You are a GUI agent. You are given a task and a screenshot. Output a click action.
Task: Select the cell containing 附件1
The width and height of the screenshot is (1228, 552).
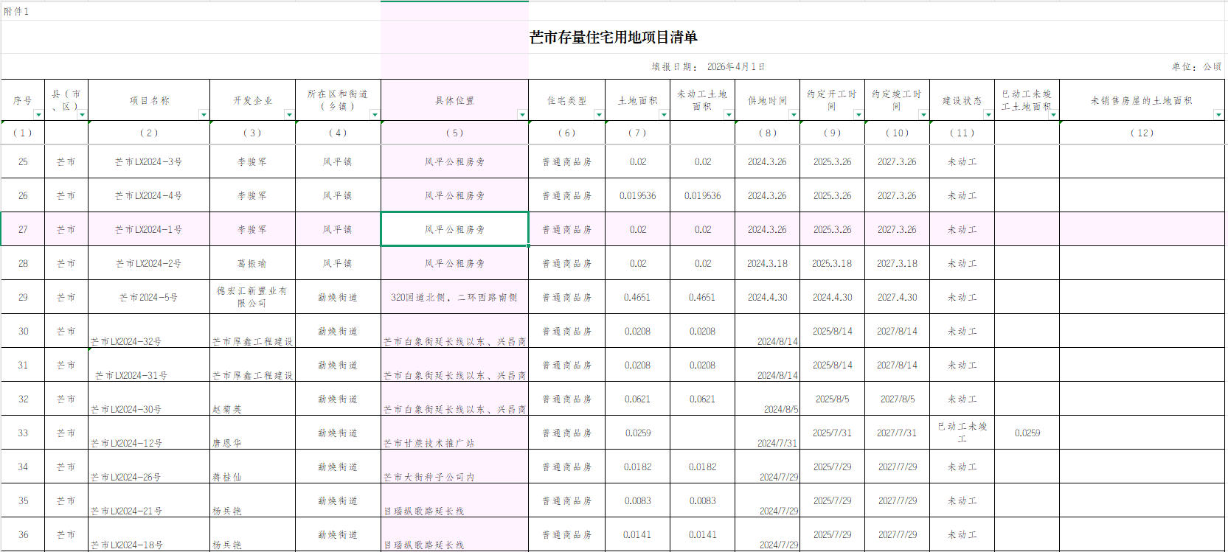[16, 12]
